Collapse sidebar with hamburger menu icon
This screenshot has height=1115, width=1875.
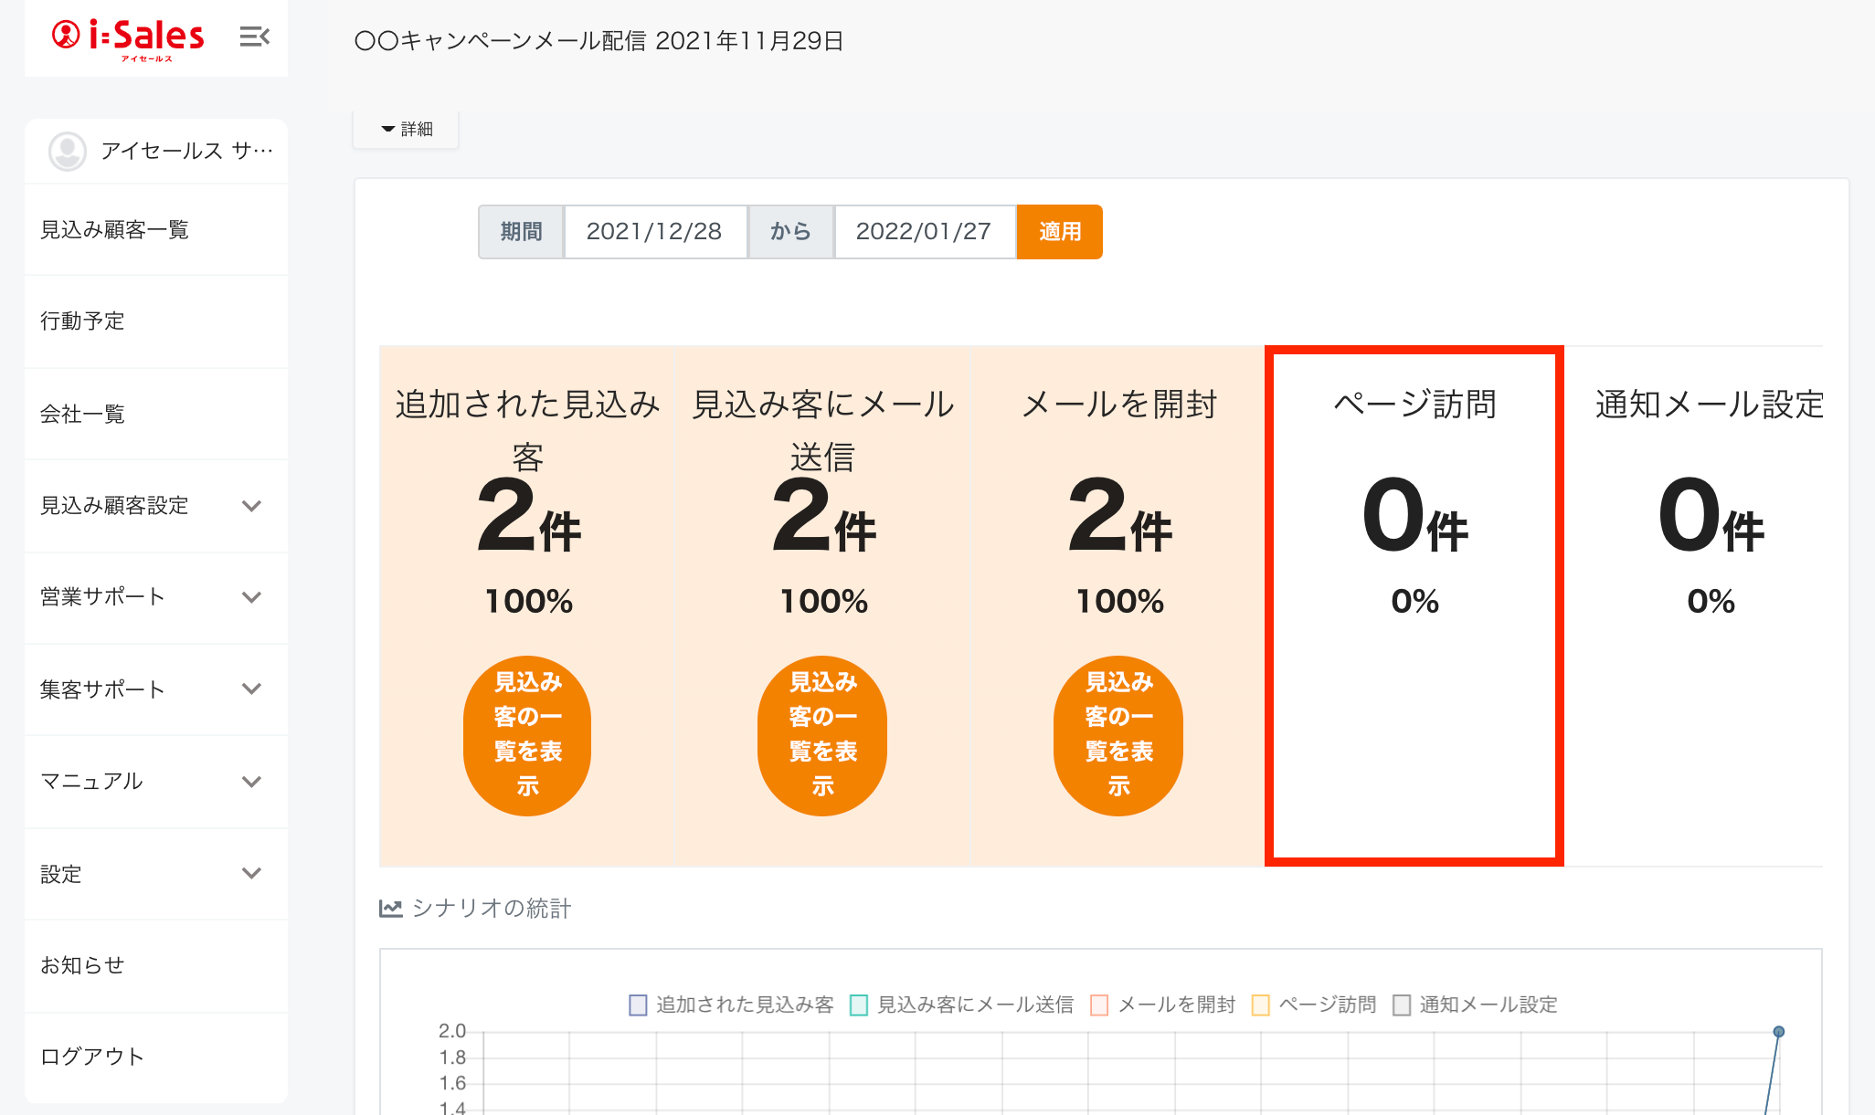click(254, 37)
